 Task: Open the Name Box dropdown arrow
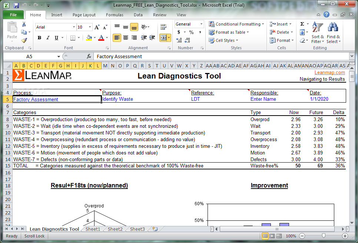pyautogui.click(x=59, y=56)
